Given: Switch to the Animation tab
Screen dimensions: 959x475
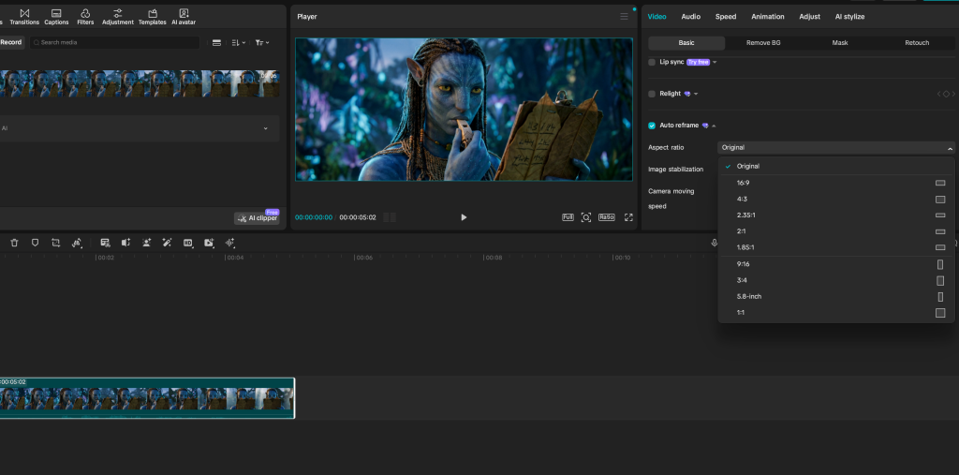Looking at the screenshot, I should [x=768, y=17].
